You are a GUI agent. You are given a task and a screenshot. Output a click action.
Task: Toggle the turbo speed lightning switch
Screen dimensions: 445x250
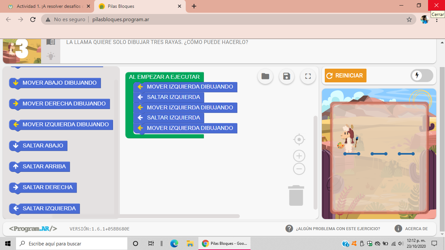click(x=422, y=76)
